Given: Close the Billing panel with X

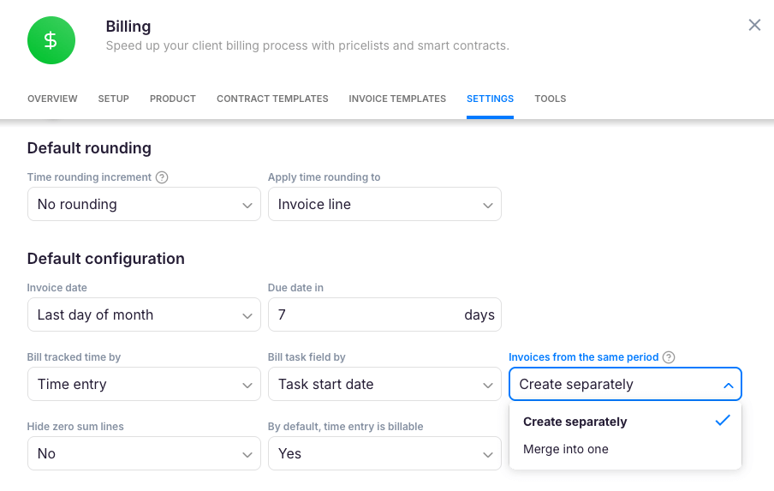Looking at the screenshot, I should [754, 25].
